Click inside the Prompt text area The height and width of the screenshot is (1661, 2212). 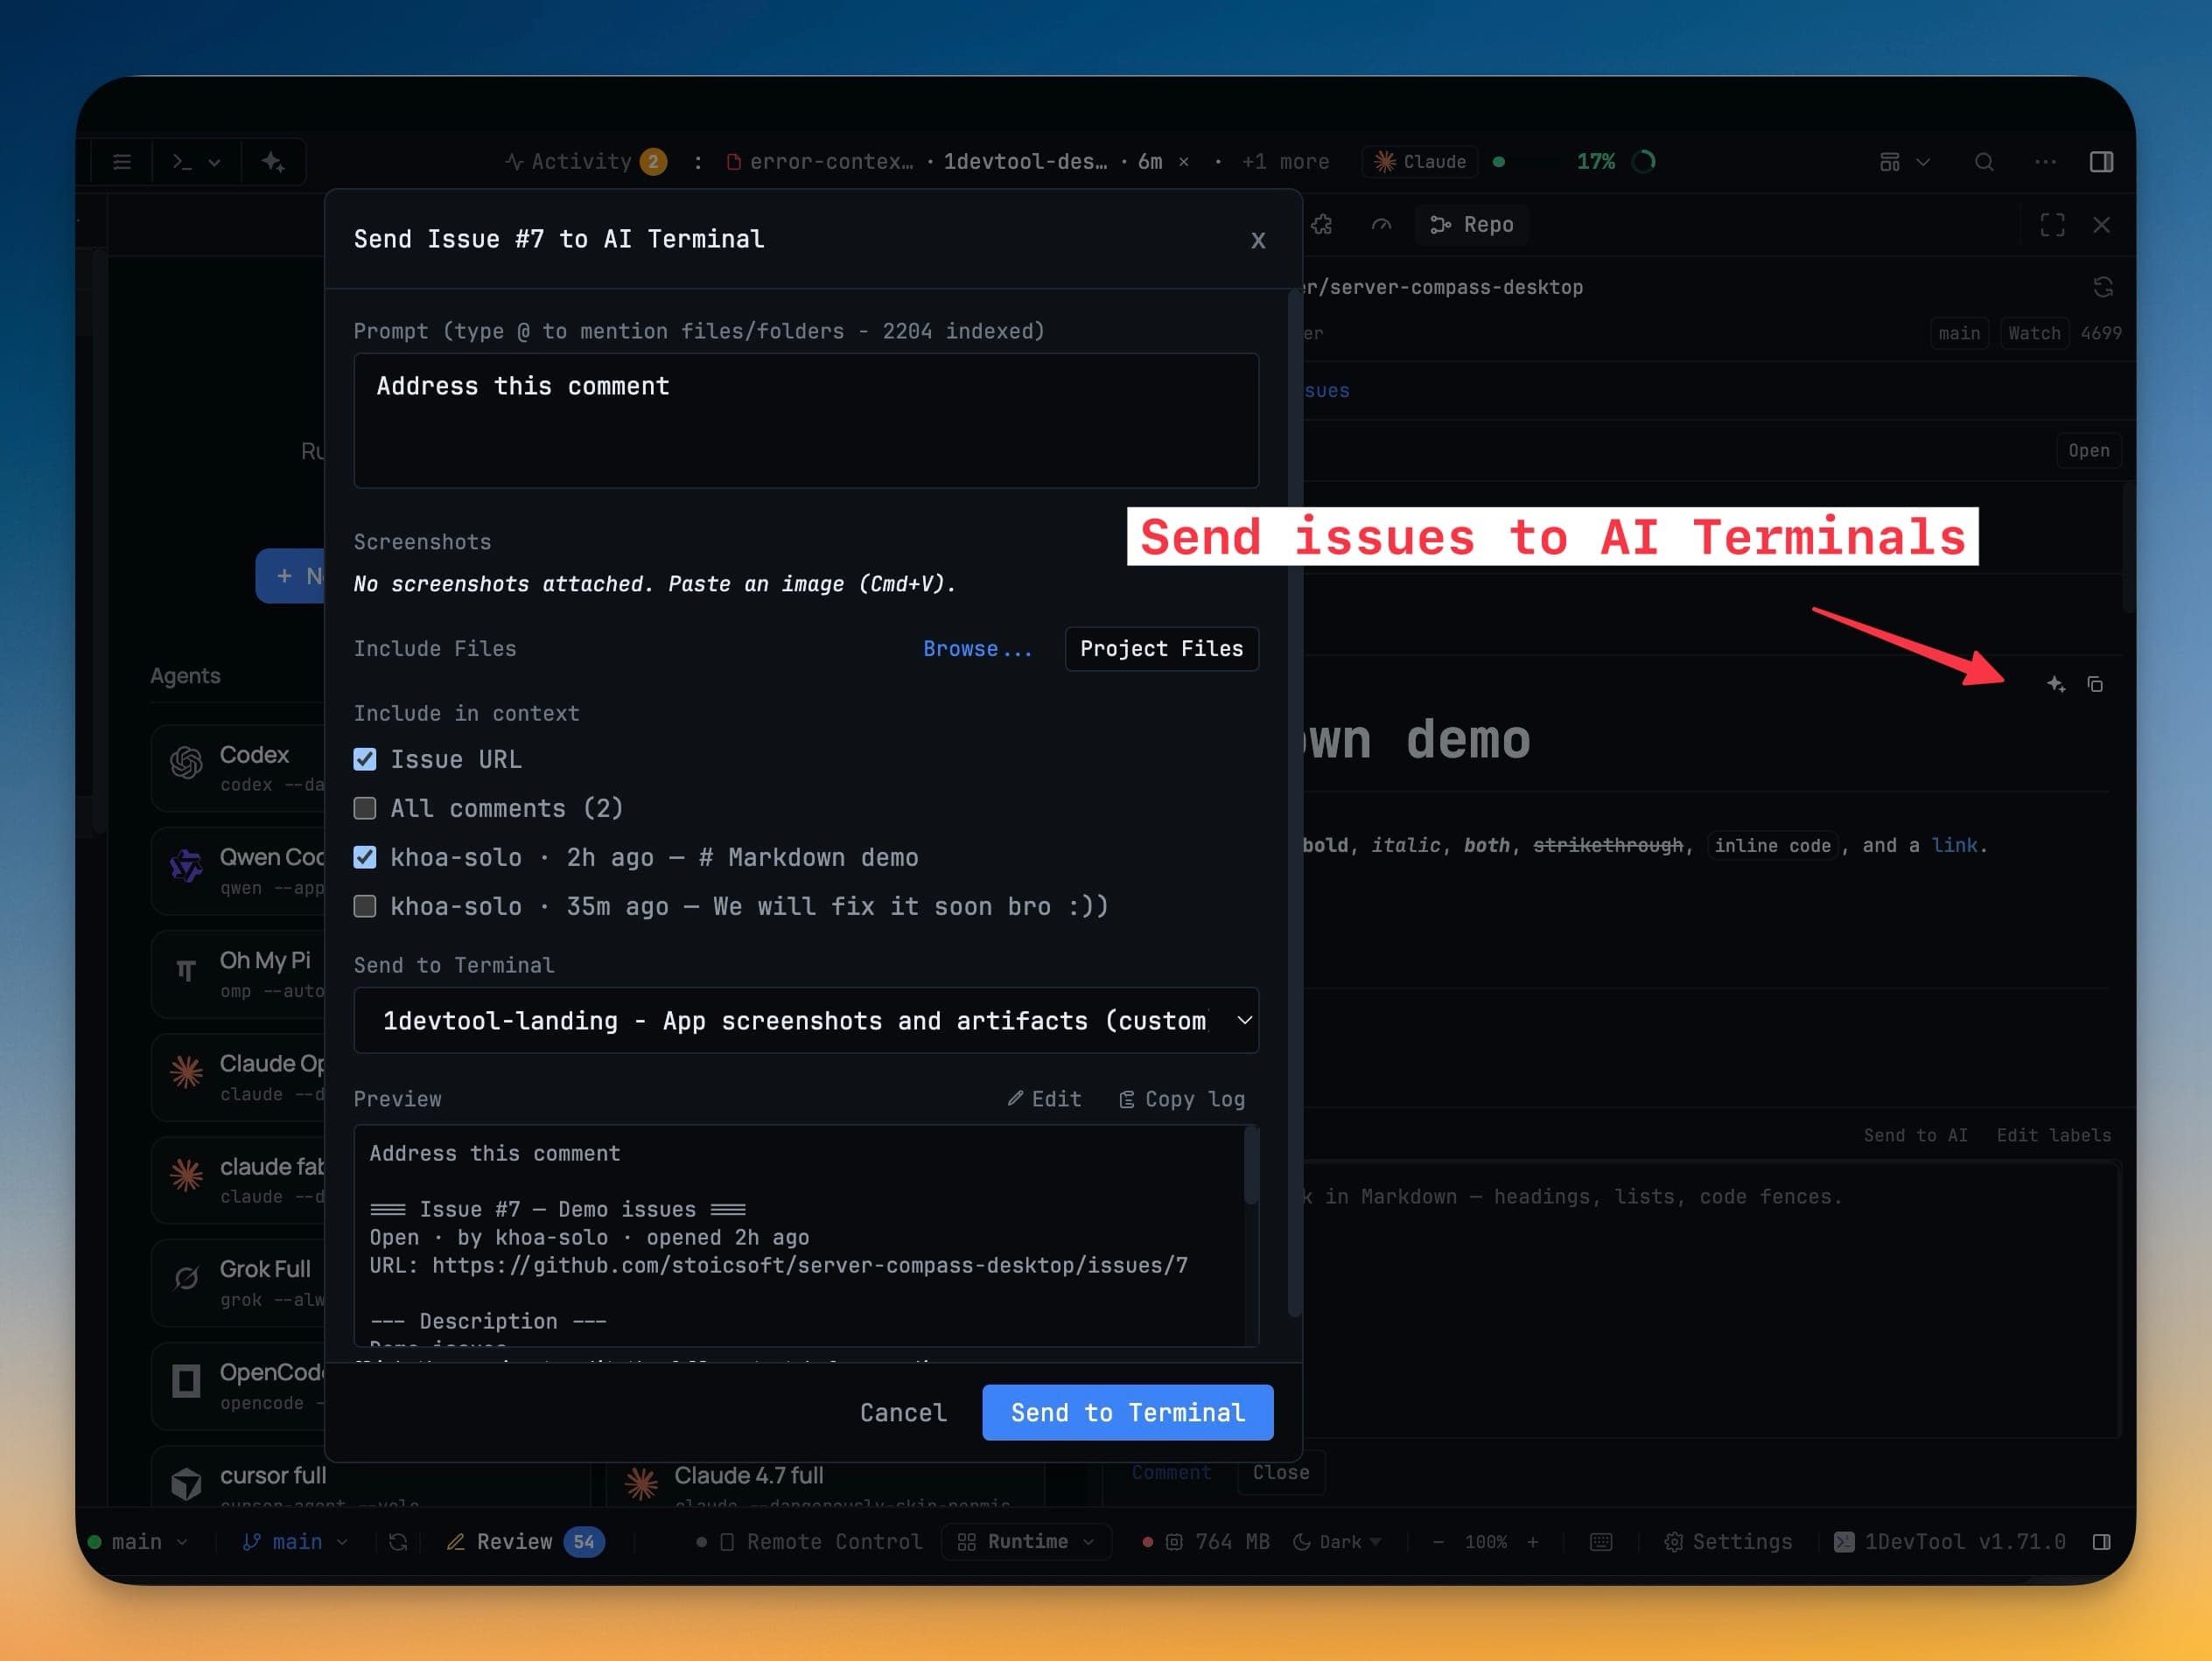(806, 421)
